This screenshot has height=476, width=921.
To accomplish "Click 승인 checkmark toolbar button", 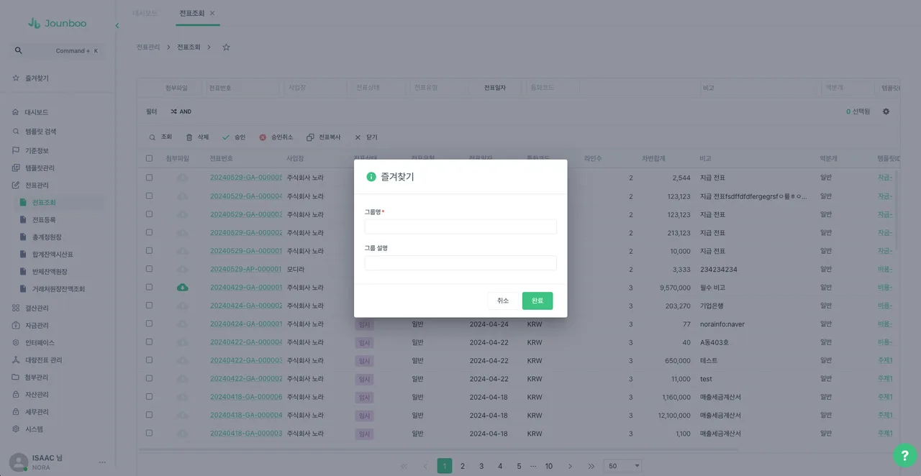I will tap(234, 137).
